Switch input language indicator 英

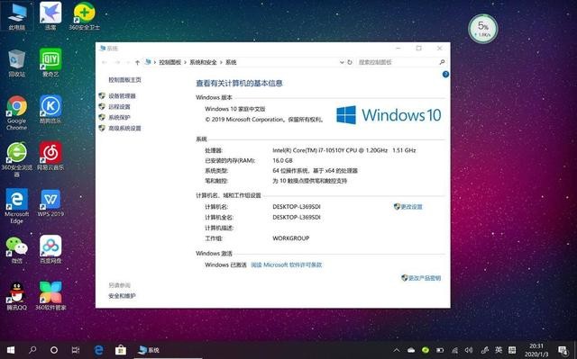[x=499, y=350]
